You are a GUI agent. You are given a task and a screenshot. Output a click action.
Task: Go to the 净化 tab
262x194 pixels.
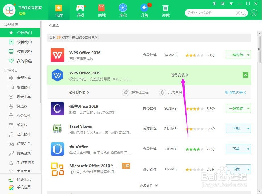pos(123,11)
